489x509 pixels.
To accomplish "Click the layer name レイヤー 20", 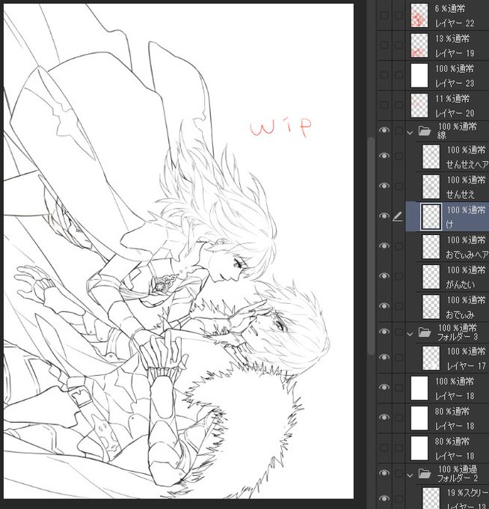I will point(455,113).
